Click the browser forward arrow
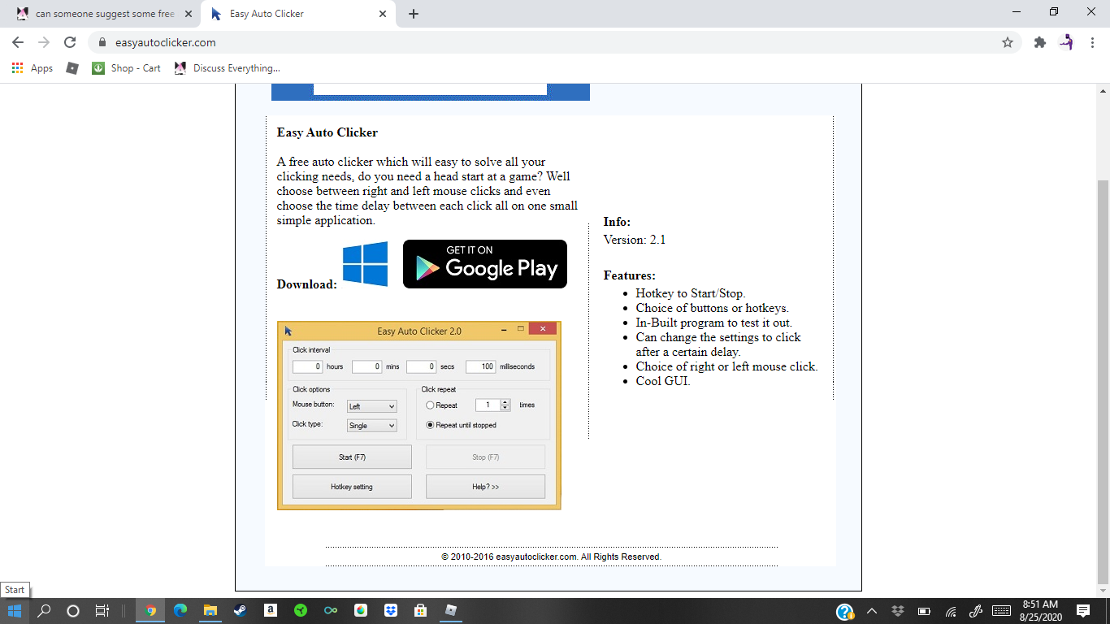Image resolution: width=1110 pixels, height=624 pixels. 44,42
